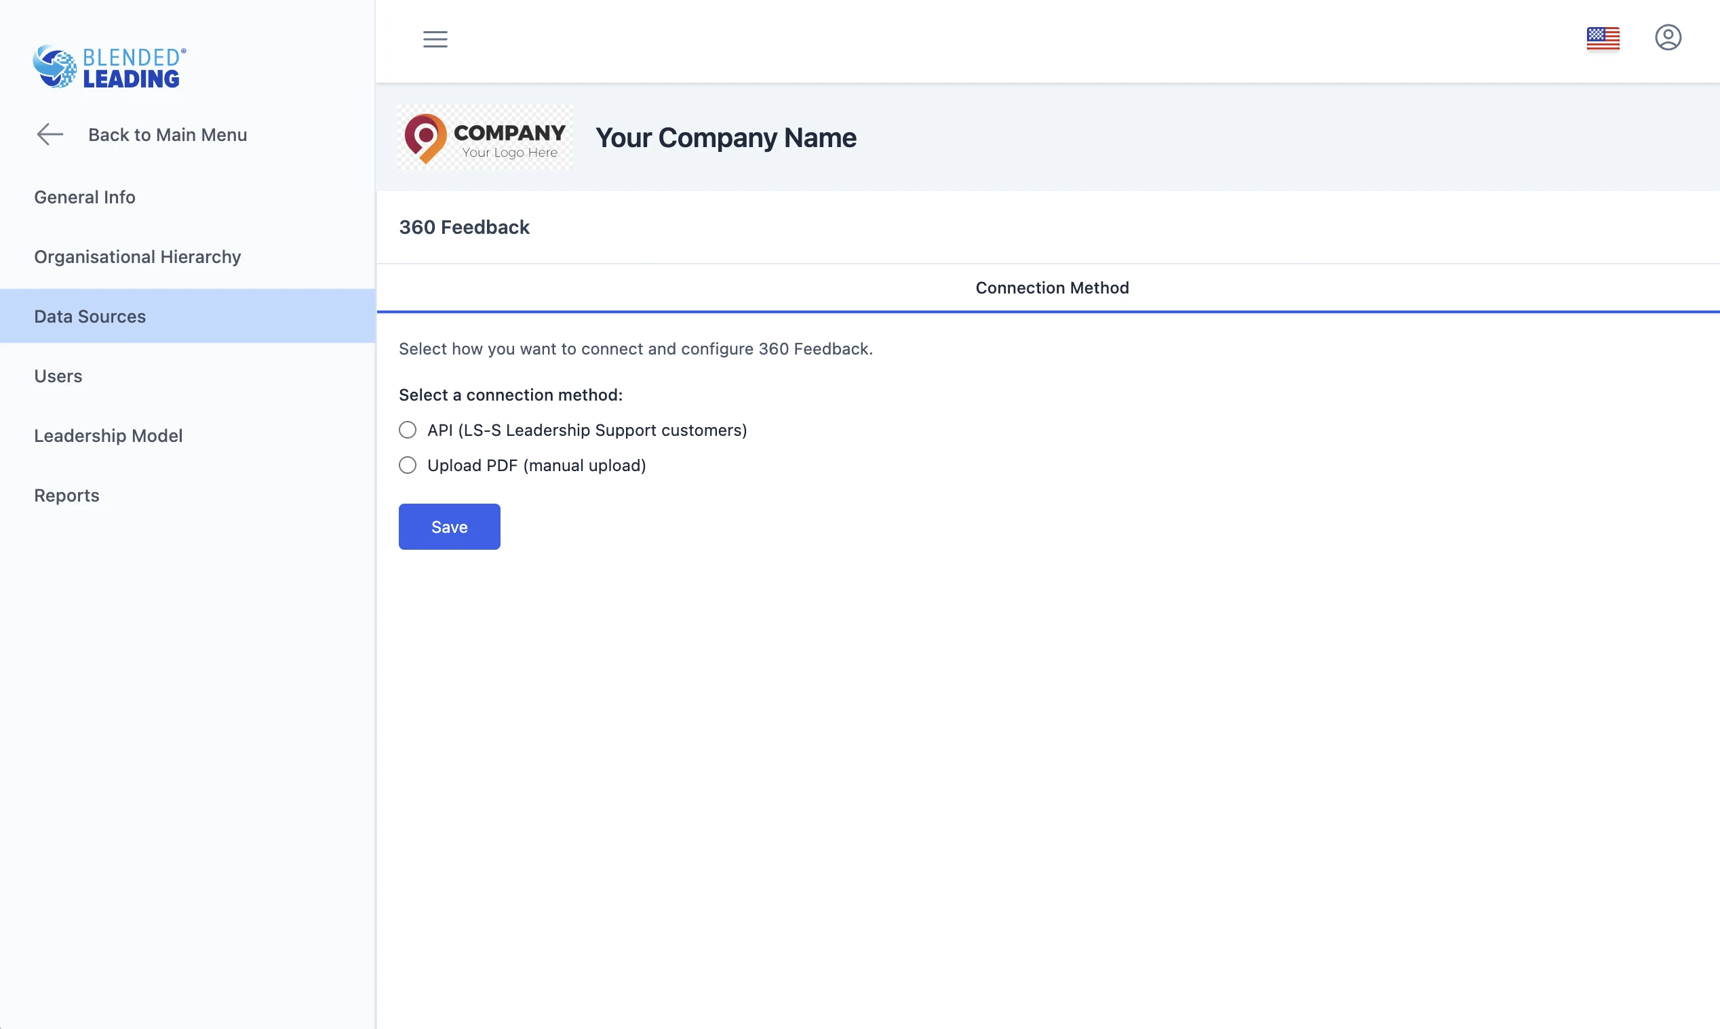
Task: Click Back to Main Menu link
Action: (x=167, y=134)
